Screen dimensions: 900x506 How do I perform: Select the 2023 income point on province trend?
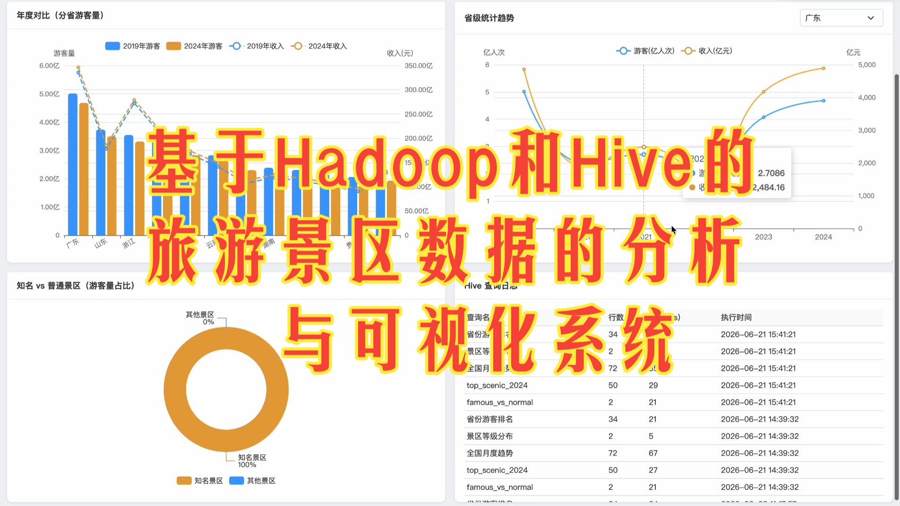click(763, 92)
